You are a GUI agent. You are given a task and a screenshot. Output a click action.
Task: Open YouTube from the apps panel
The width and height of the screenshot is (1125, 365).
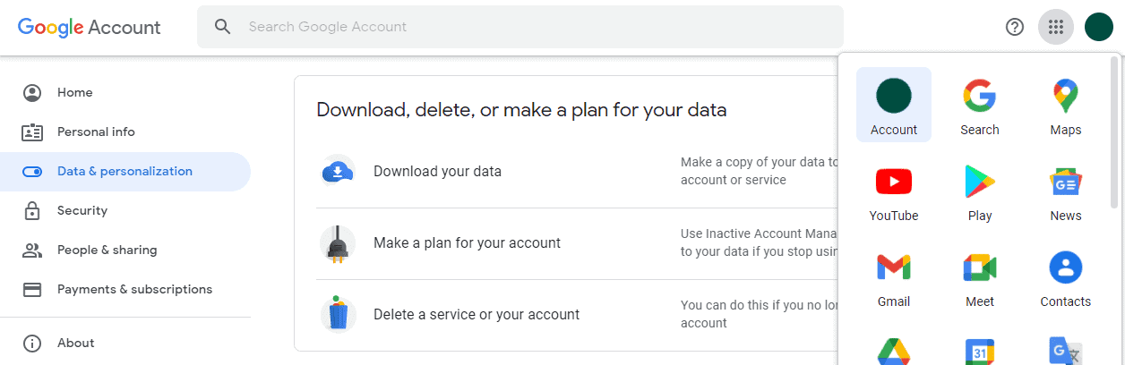pyautogui.click(x=894, y=191)
